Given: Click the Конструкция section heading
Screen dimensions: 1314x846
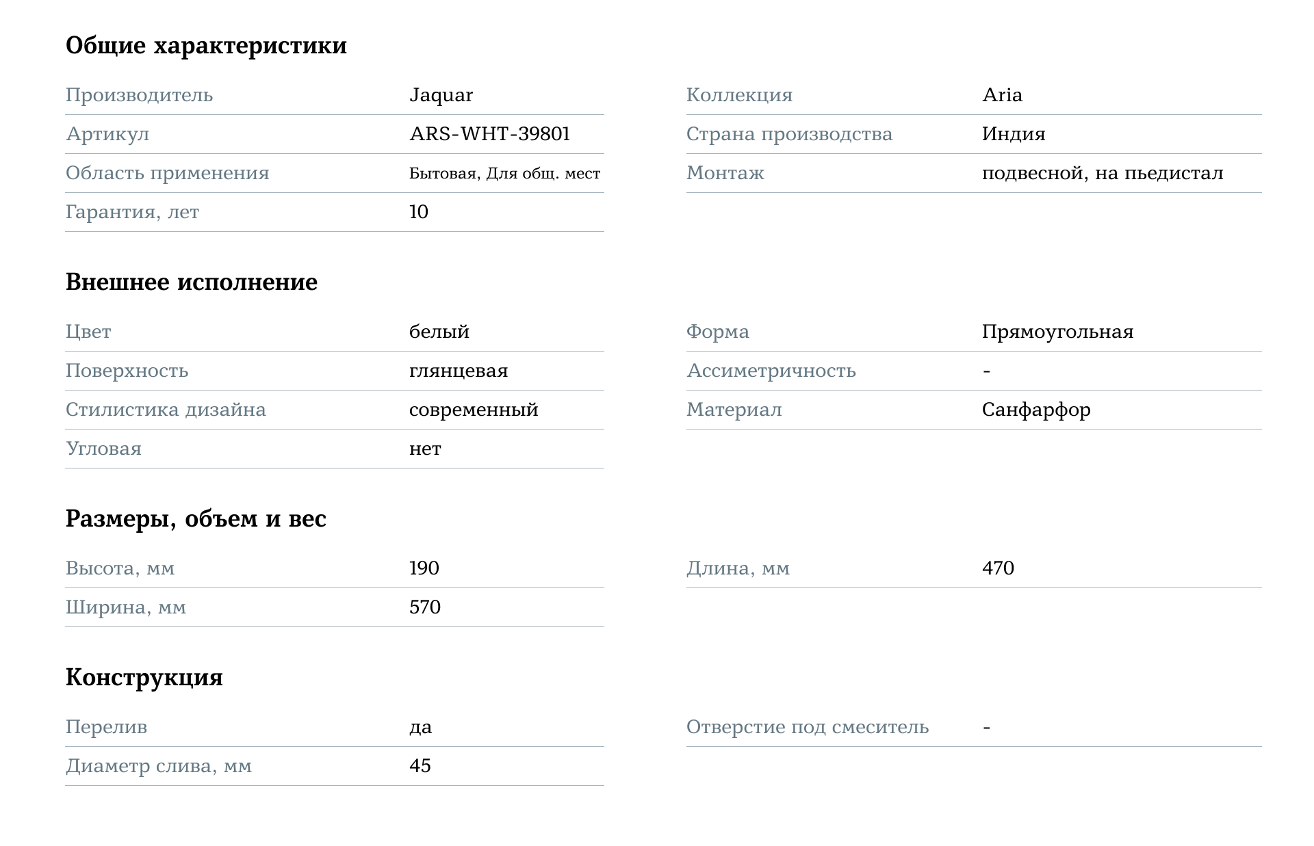Looking at the screenshot, I should [144, 678].
